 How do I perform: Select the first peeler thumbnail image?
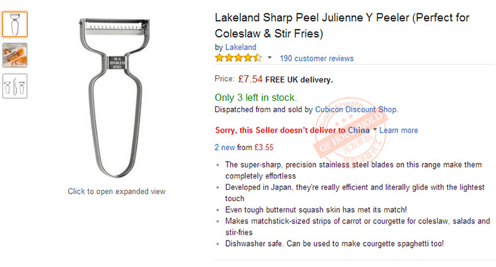(15, 24)
